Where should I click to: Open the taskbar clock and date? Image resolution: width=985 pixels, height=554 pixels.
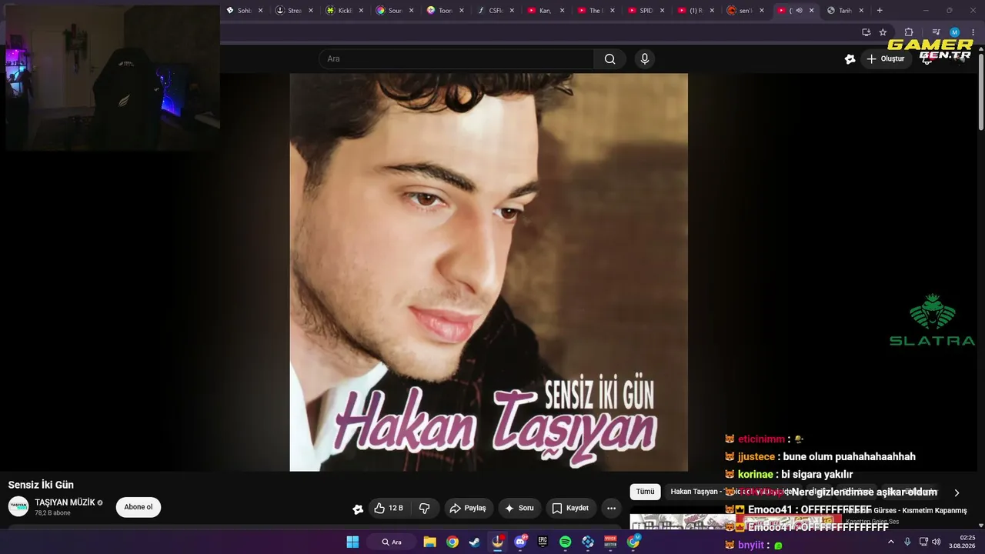point(962,542)
